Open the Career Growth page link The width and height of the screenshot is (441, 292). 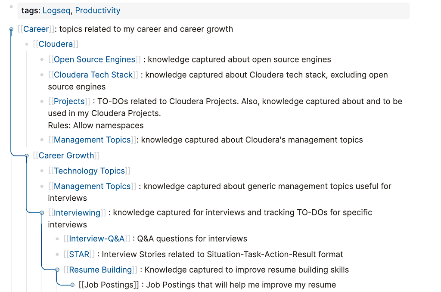coord(66,155)
